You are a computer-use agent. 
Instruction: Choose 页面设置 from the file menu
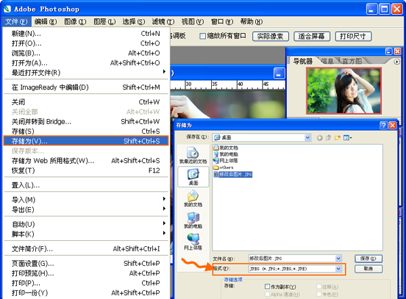pyautogui.click(x=86, y=264)
